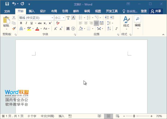This screenshot has height=119, width=167.
Task: Cut selection with scissors icon
Action: pyautogui.click(x=14, y=17)
